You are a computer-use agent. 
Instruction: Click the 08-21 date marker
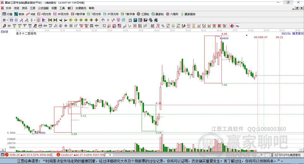pos(279,37)
